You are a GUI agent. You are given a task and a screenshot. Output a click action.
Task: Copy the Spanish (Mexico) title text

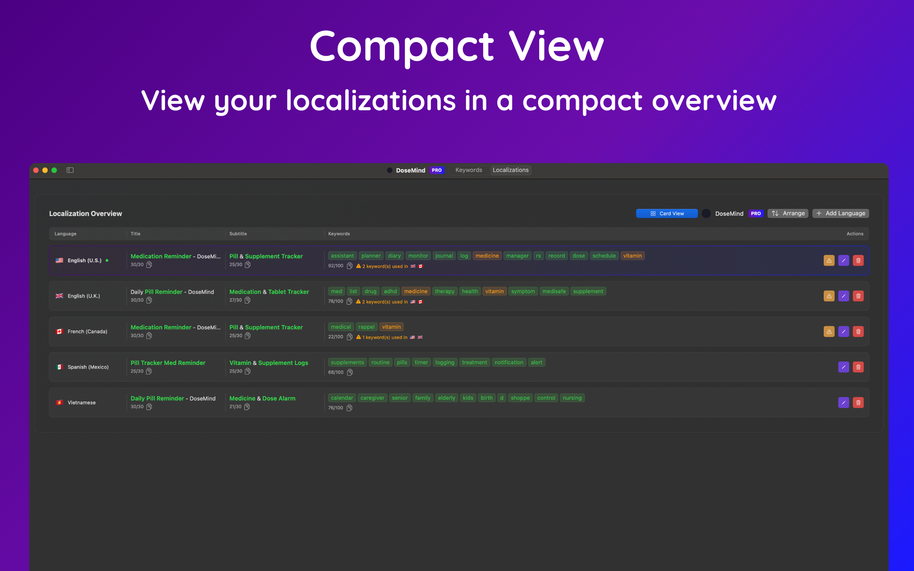149,371
